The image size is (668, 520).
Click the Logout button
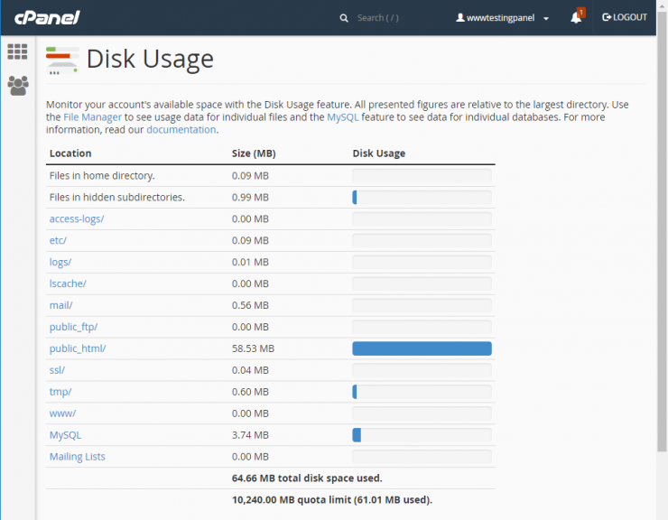tap(625, 18)
